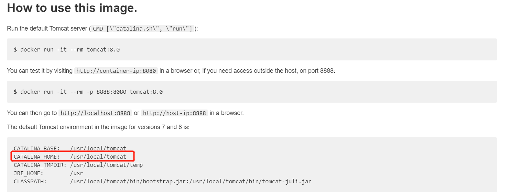Click the CATALINA_TMPDIR variable name
This screenshot has width=509, height=195.
(x=40, y=165)
